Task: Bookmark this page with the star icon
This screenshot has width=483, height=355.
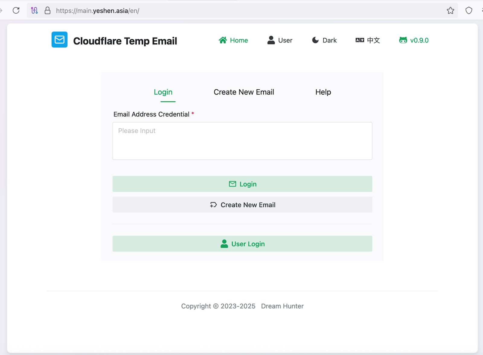Action: [450, 11]
